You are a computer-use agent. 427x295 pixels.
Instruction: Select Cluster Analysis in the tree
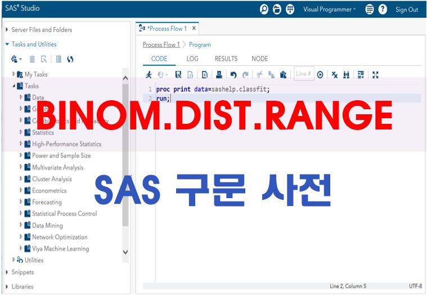coord(52,179)
